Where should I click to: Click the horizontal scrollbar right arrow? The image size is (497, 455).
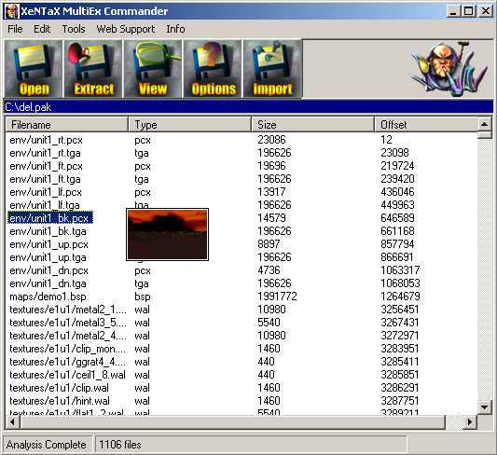click(470, 421)
